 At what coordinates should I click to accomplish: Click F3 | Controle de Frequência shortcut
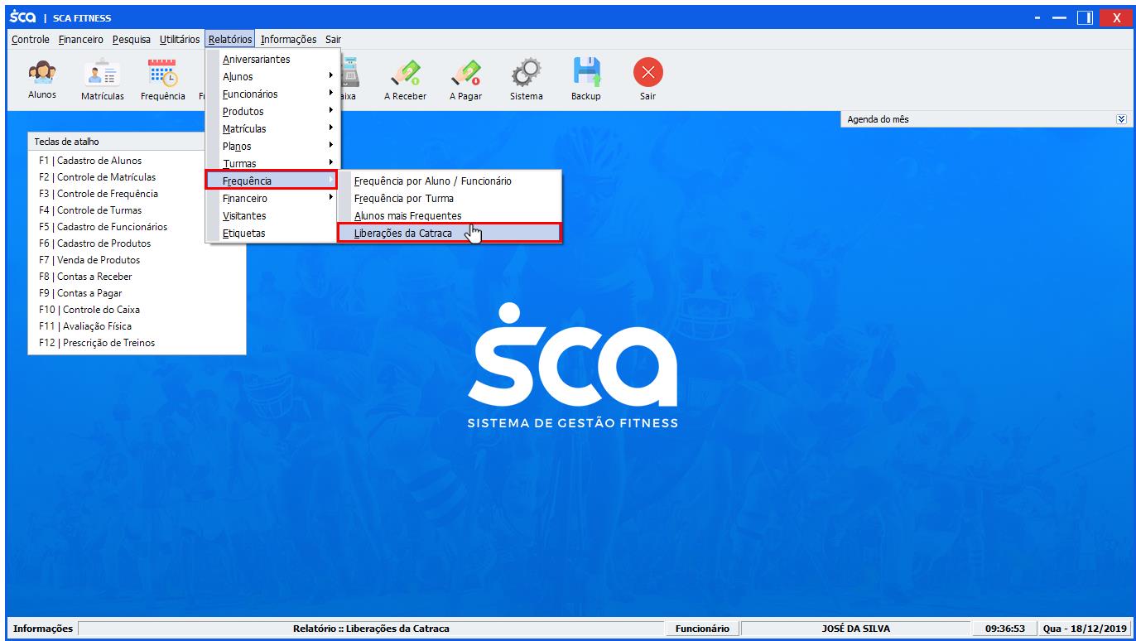coord(98,194)
